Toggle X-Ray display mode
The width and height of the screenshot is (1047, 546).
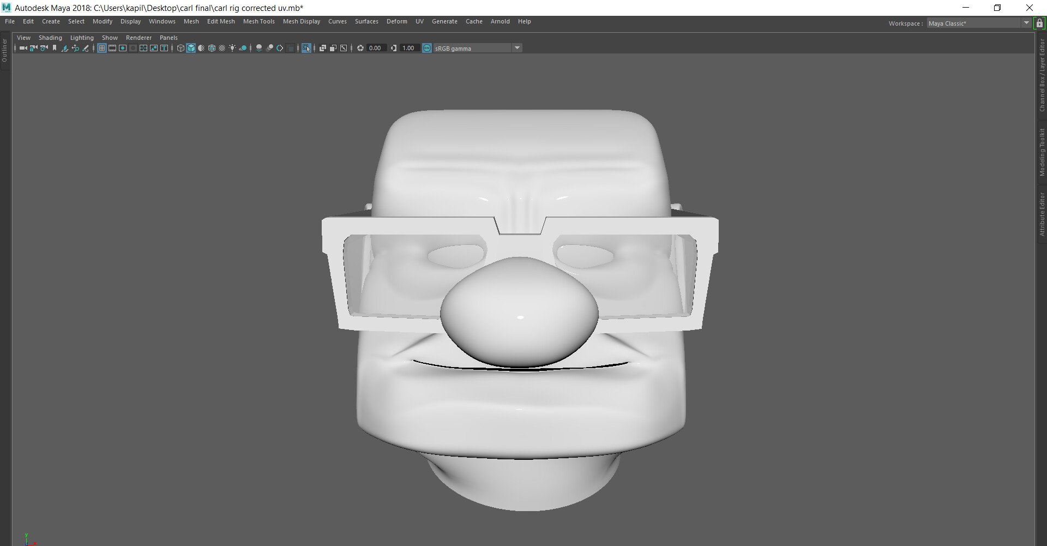click(x=322, y=48)
